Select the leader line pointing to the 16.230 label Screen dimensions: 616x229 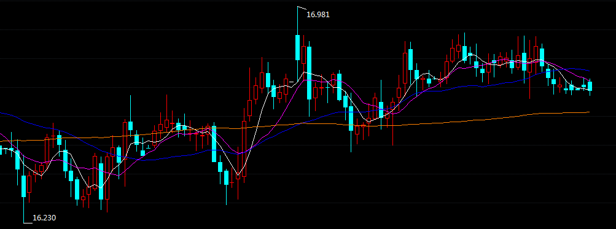pyautogui.click(x=28, y=223)
